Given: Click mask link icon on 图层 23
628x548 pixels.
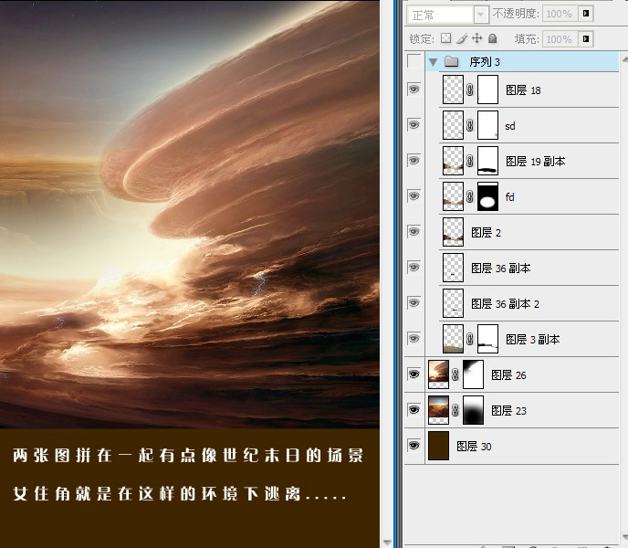Looking at the screenshot, I should click(x=455, y=410).
